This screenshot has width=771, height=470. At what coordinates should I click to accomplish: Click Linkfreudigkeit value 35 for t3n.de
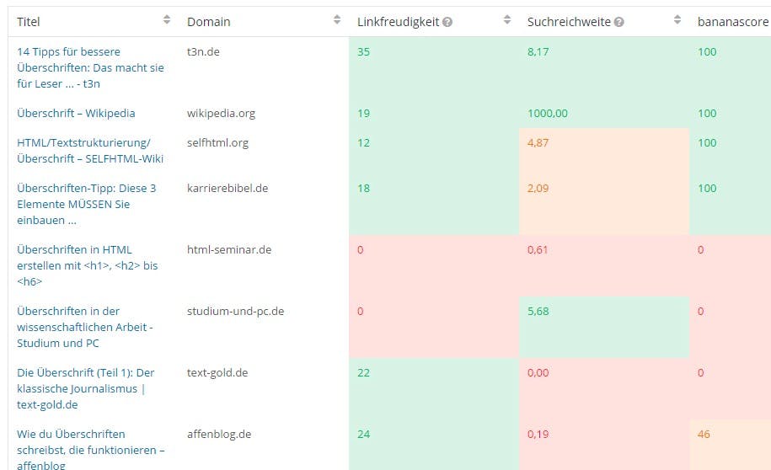pos(363,51)
